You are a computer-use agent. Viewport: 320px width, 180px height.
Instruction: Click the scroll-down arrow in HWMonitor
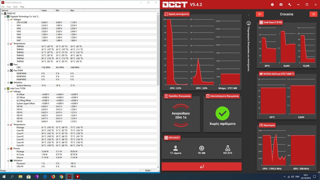pos(158,167)
